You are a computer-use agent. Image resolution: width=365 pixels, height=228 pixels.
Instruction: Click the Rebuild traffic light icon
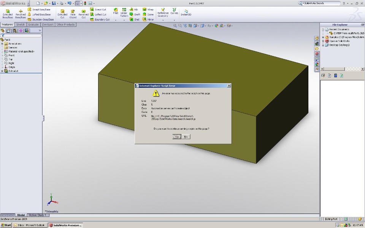[x=85, y=3]
